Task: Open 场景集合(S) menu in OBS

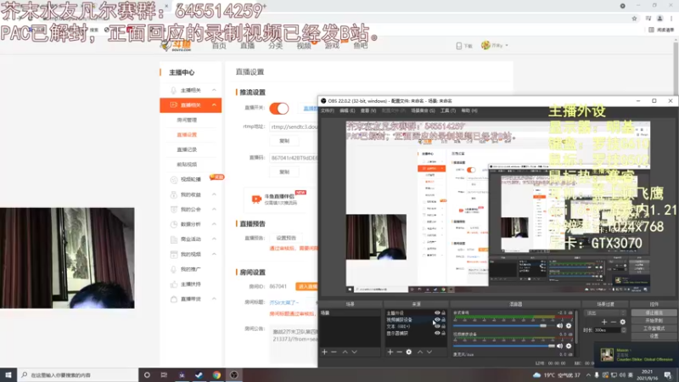Action: pyautogui.click(x=423, y=111)
